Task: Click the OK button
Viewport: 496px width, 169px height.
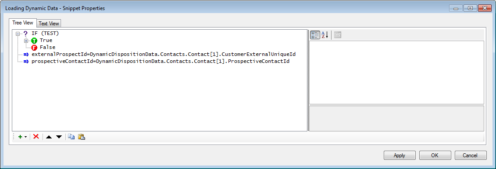Action: pos(435,155)
